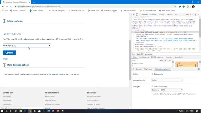The width and height of the screenshot is (201, 113).
Task: Open the DevTools customize three-dot menu
Action: pos(195,15)
